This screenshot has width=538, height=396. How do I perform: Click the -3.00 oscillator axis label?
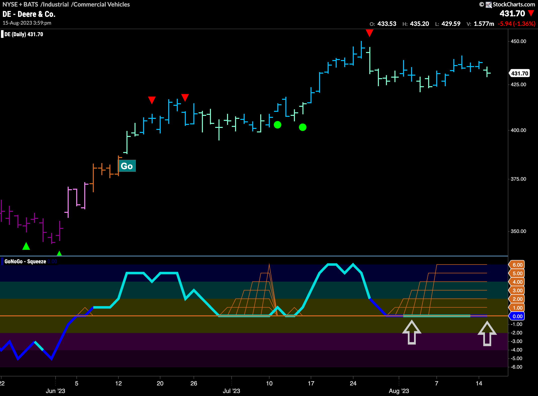pos(516,341)
